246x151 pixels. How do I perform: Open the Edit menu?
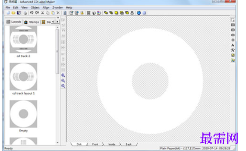point(16,7)
